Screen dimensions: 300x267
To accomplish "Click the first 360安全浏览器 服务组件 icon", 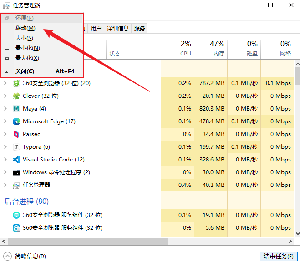I will pos(16,215).
